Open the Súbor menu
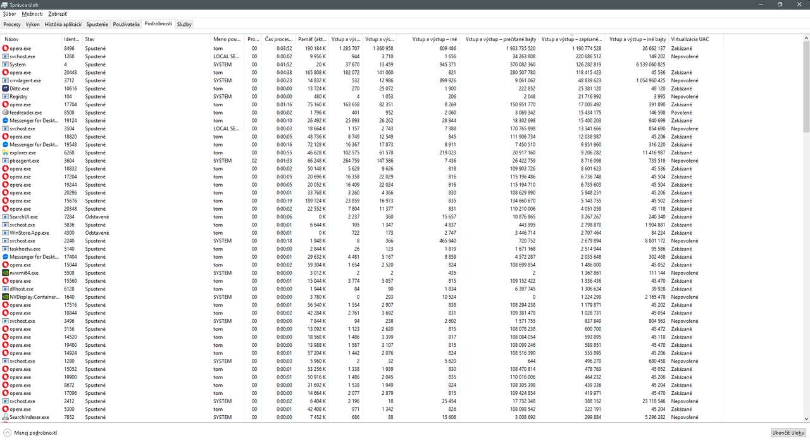810x443 pixels. pyautogui.click(x=9, y=13)
